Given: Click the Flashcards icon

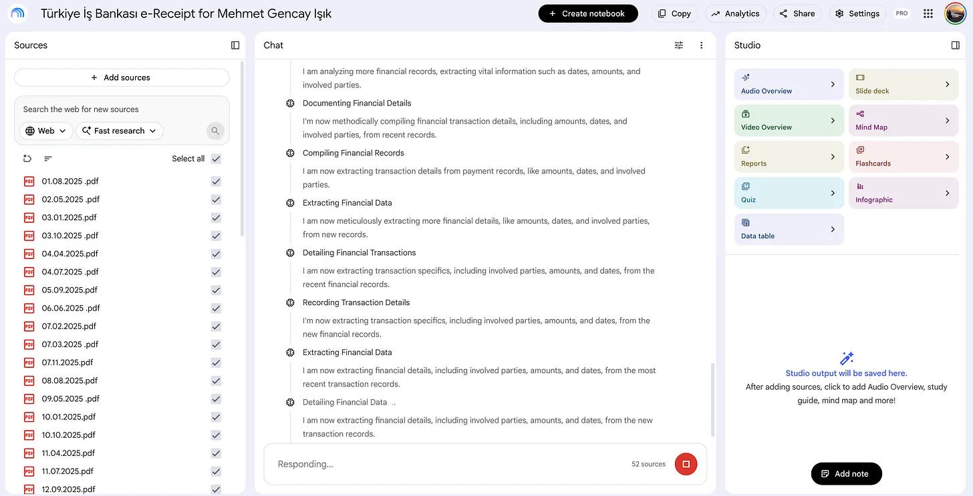Looking at the screenshot, I should coord(860,150).
